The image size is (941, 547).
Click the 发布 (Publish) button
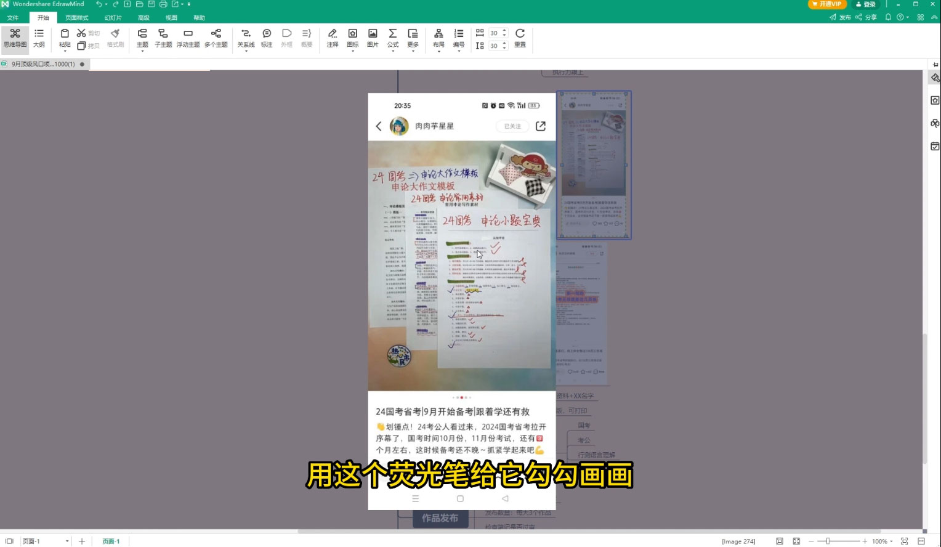point(841,17)
